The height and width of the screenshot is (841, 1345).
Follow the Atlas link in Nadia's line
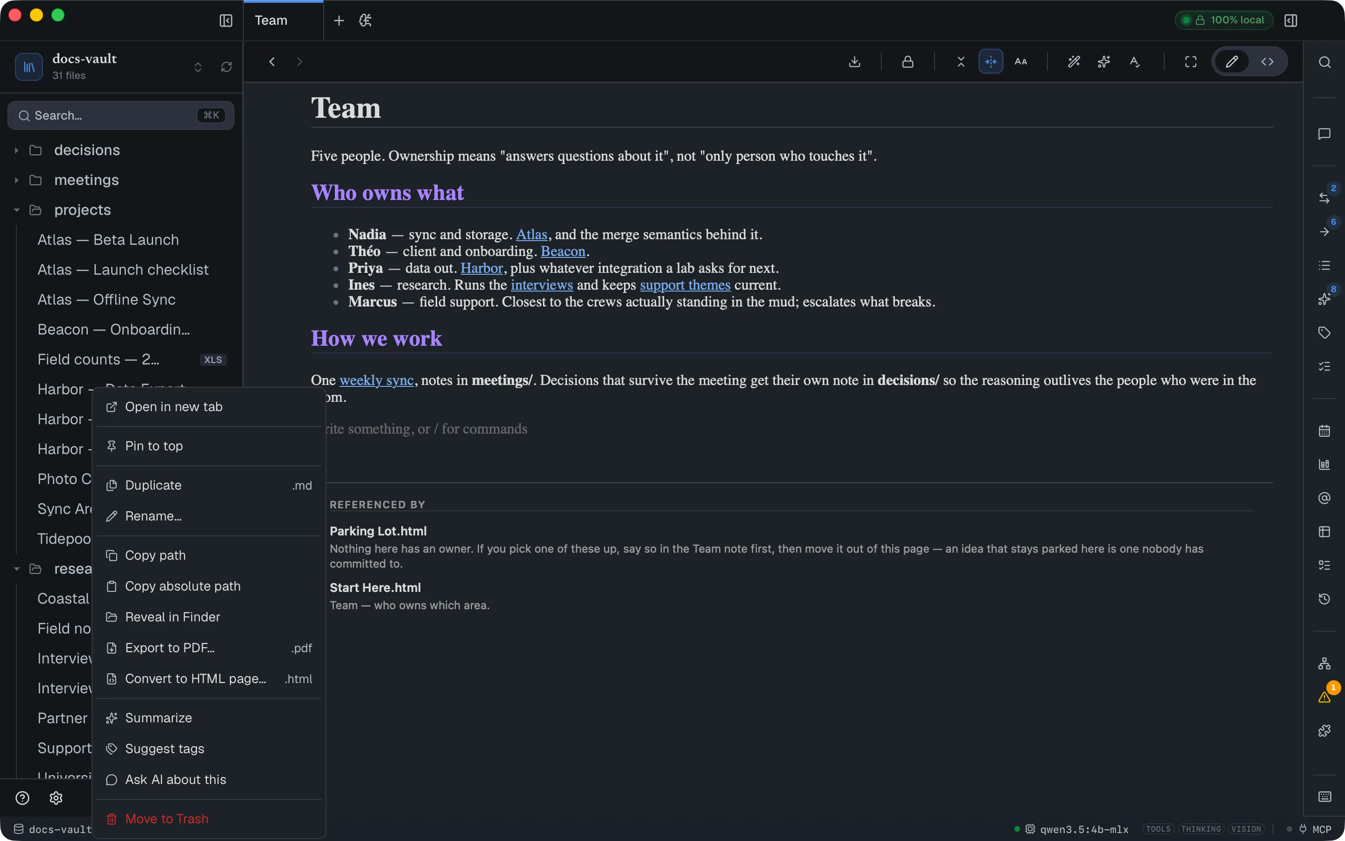click(531, 235)
